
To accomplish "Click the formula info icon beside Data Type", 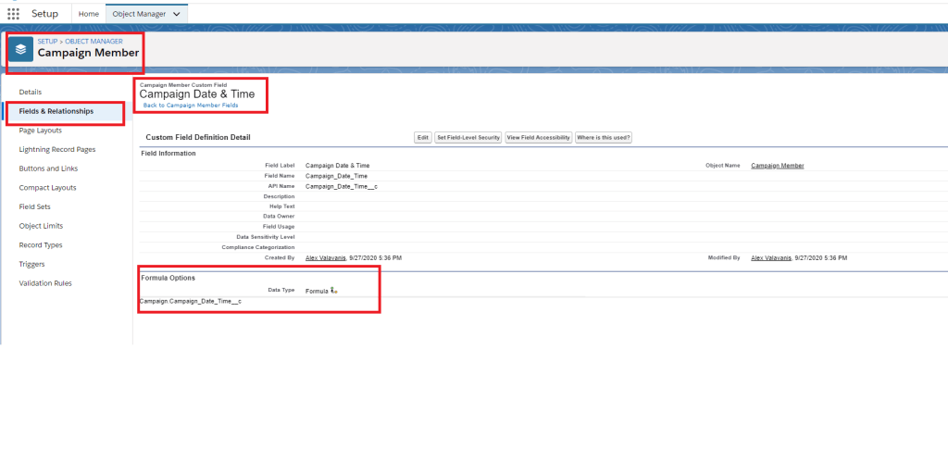I will click(334, 291).
